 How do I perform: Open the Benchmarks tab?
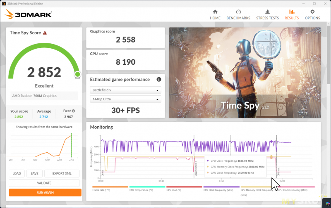pos(238,15)
